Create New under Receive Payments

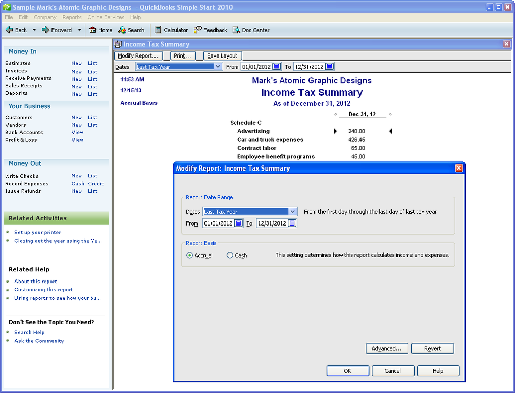[x=77, y=79]
